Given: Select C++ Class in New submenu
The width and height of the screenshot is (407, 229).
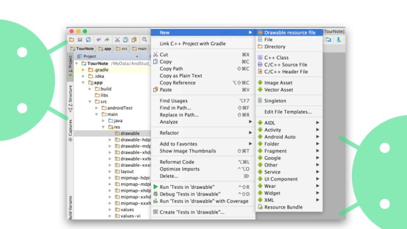Looking at the screenshot, I should pyautogui.click(x=289, y=58).
